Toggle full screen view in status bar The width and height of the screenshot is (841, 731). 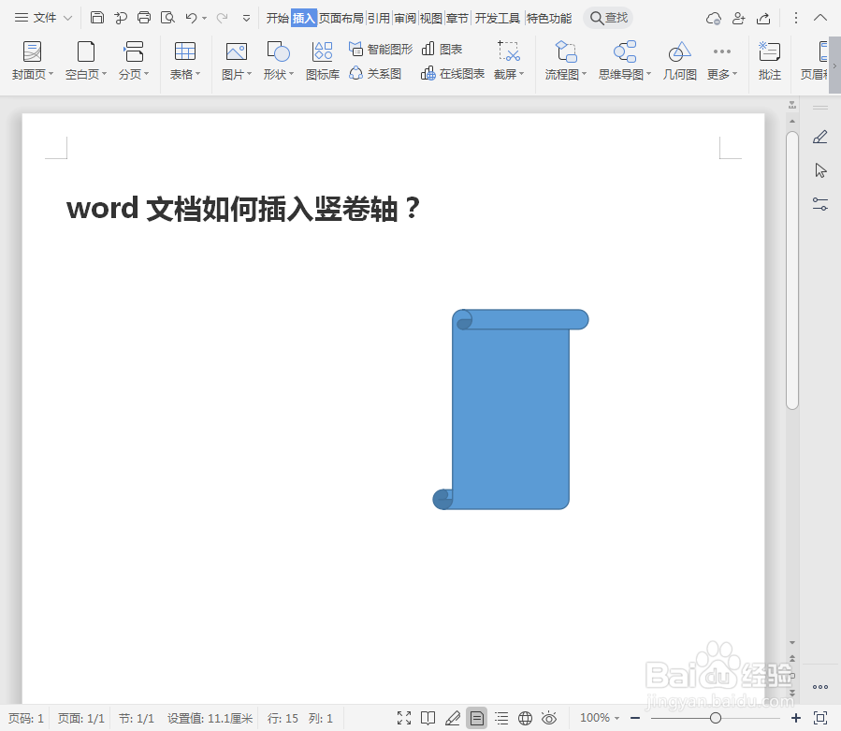click(404, 718)
